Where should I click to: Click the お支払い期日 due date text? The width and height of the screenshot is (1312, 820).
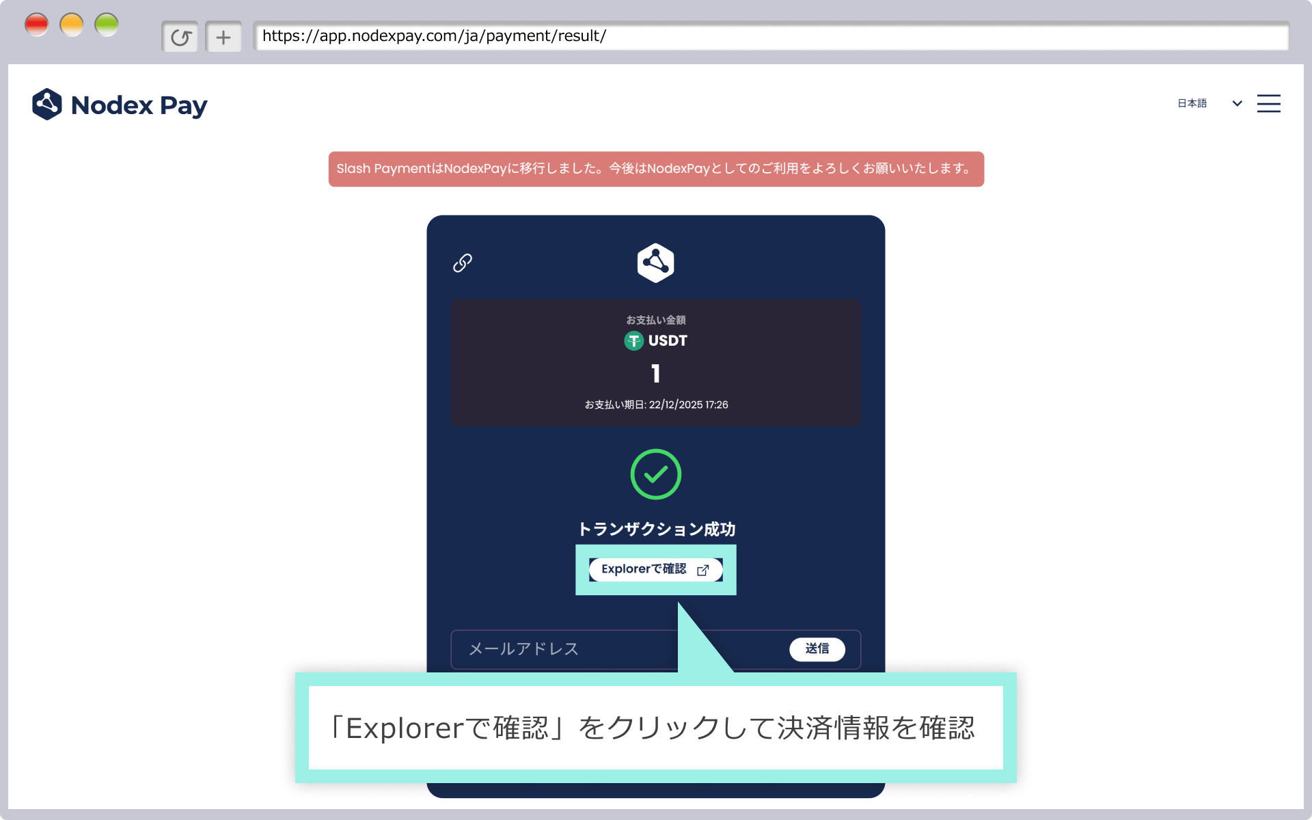pyautogui.click(x=655, y=405)
